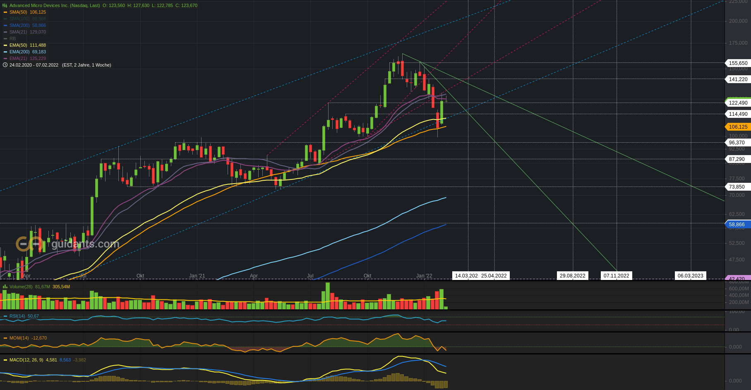Toggle the SMA(200) legend entry

pyautogui.click(x=28, y=25)
